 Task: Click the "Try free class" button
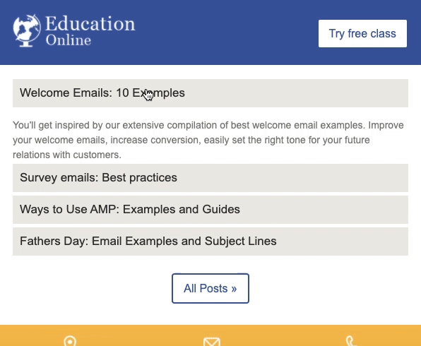click(362, 34)
